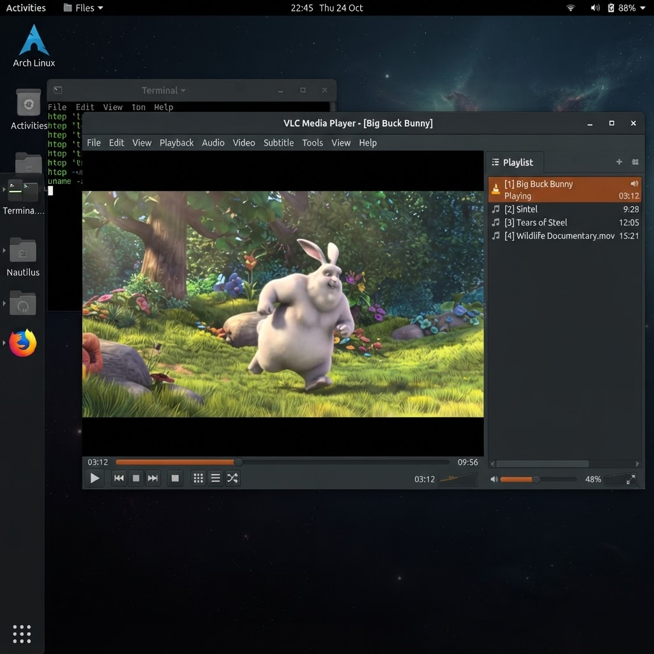Image resolution: width=654 pixels, height=654 pixels.
Task: Click the playlist options icon beside the plus
Action: click(635, 162)
